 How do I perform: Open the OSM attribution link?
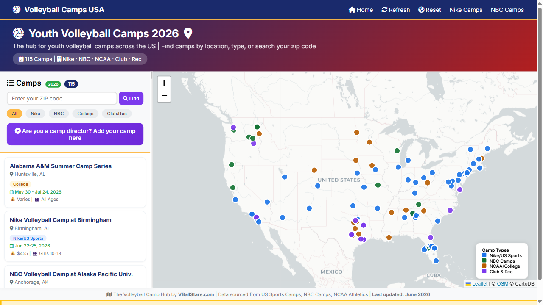pyautogui.click(x=502, y=284)
